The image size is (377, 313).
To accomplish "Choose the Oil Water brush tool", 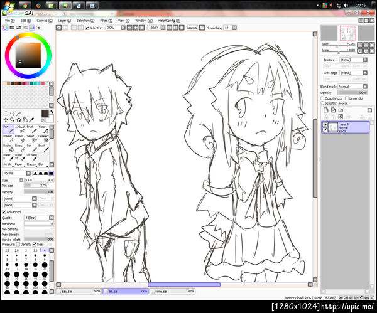I will [32, 157].
